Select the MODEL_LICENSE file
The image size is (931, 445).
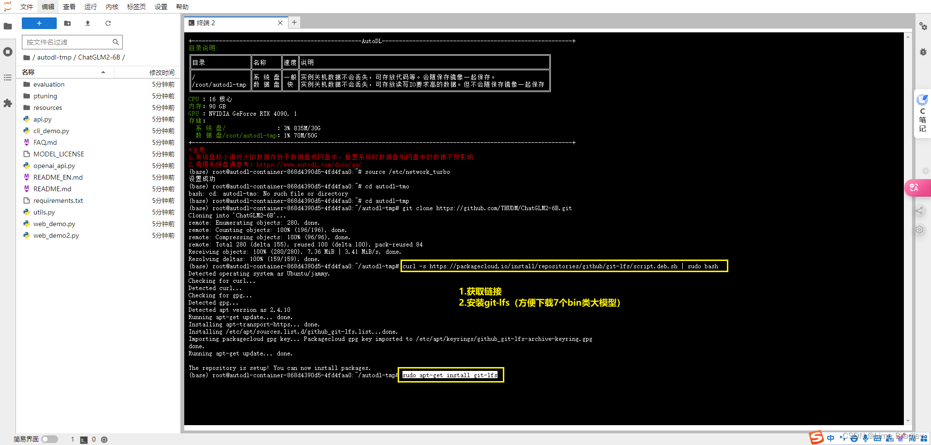[x=99, y=154]
